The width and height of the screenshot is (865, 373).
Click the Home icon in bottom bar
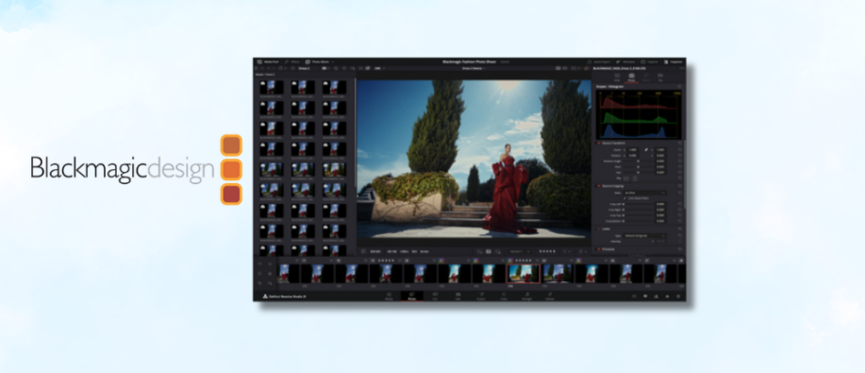(667, 297)
